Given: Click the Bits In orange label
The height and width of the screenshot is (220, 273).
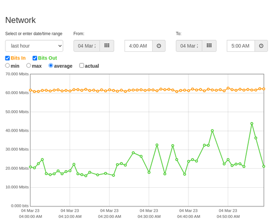Looking at the screenshot, I should (18, 58).
